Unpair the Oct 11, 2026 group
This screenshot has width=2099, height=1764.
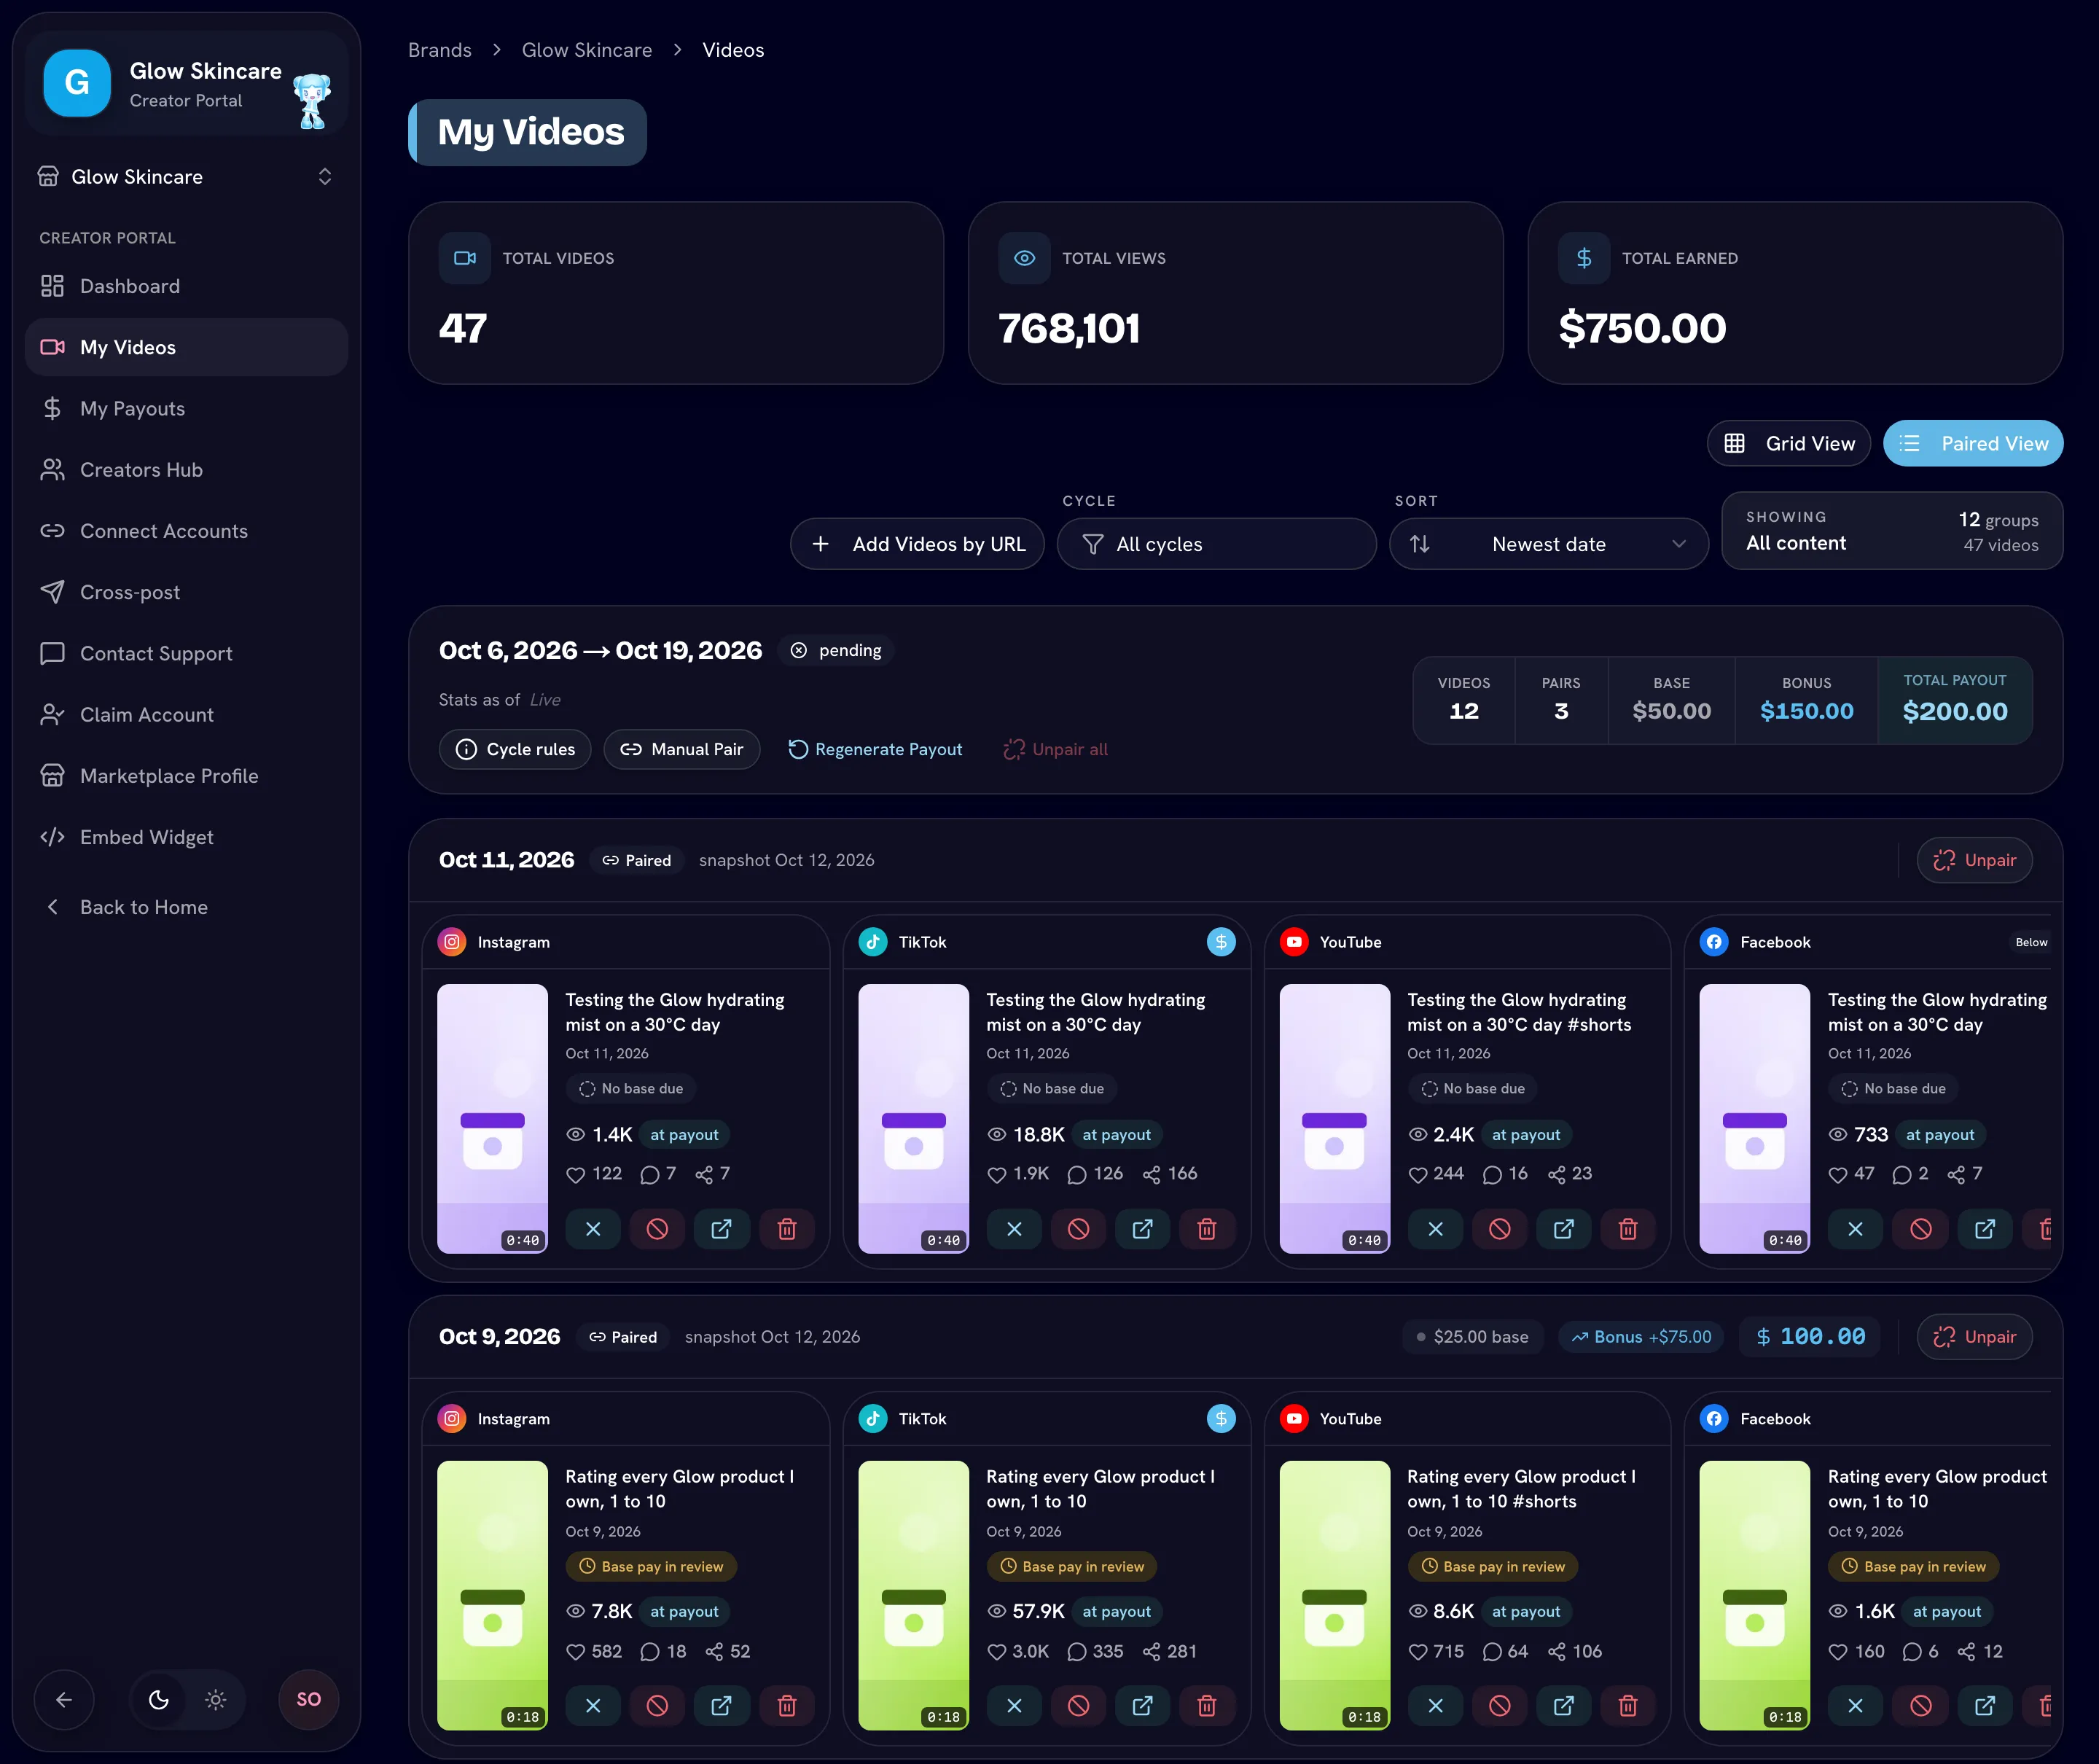click(1974, 860)
